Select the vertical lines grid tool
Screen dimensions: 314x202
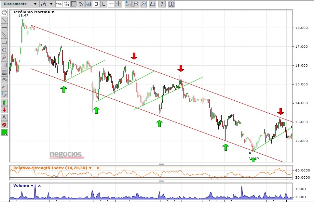tap(4, 65)
